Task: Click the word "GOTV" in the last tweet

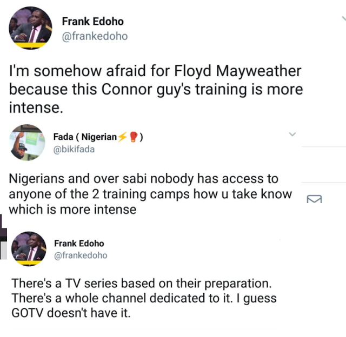Action: [28, 313]
